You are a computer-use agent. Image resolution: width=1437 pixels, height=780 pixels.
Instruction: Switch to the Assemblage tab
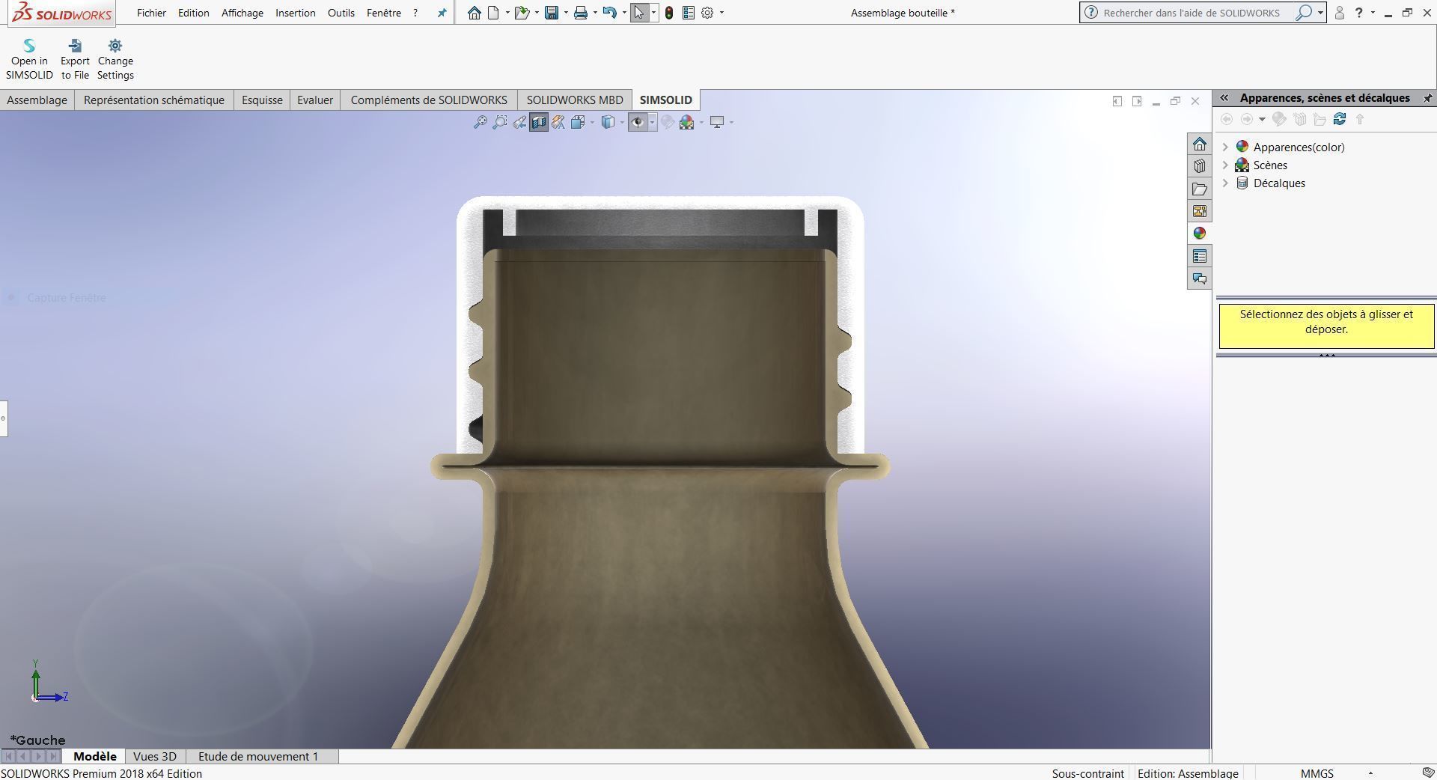[x=37, y=100]
